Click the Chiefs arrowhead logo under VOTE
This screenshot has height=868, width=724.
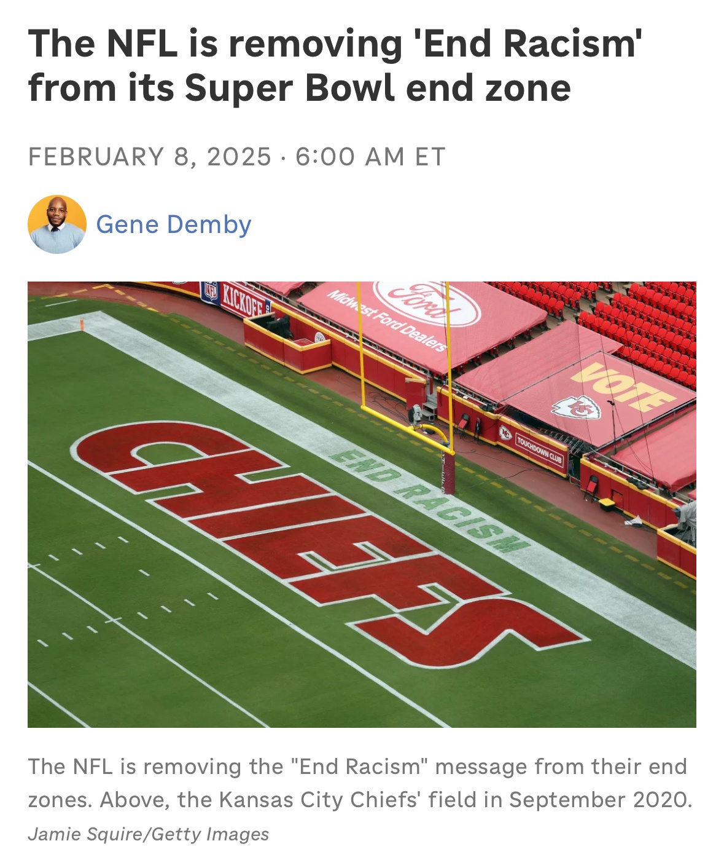[x=576, y=407]
